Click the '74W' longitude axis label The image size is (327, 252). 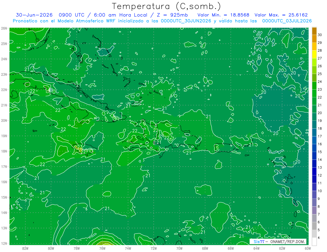coord(128,248)
